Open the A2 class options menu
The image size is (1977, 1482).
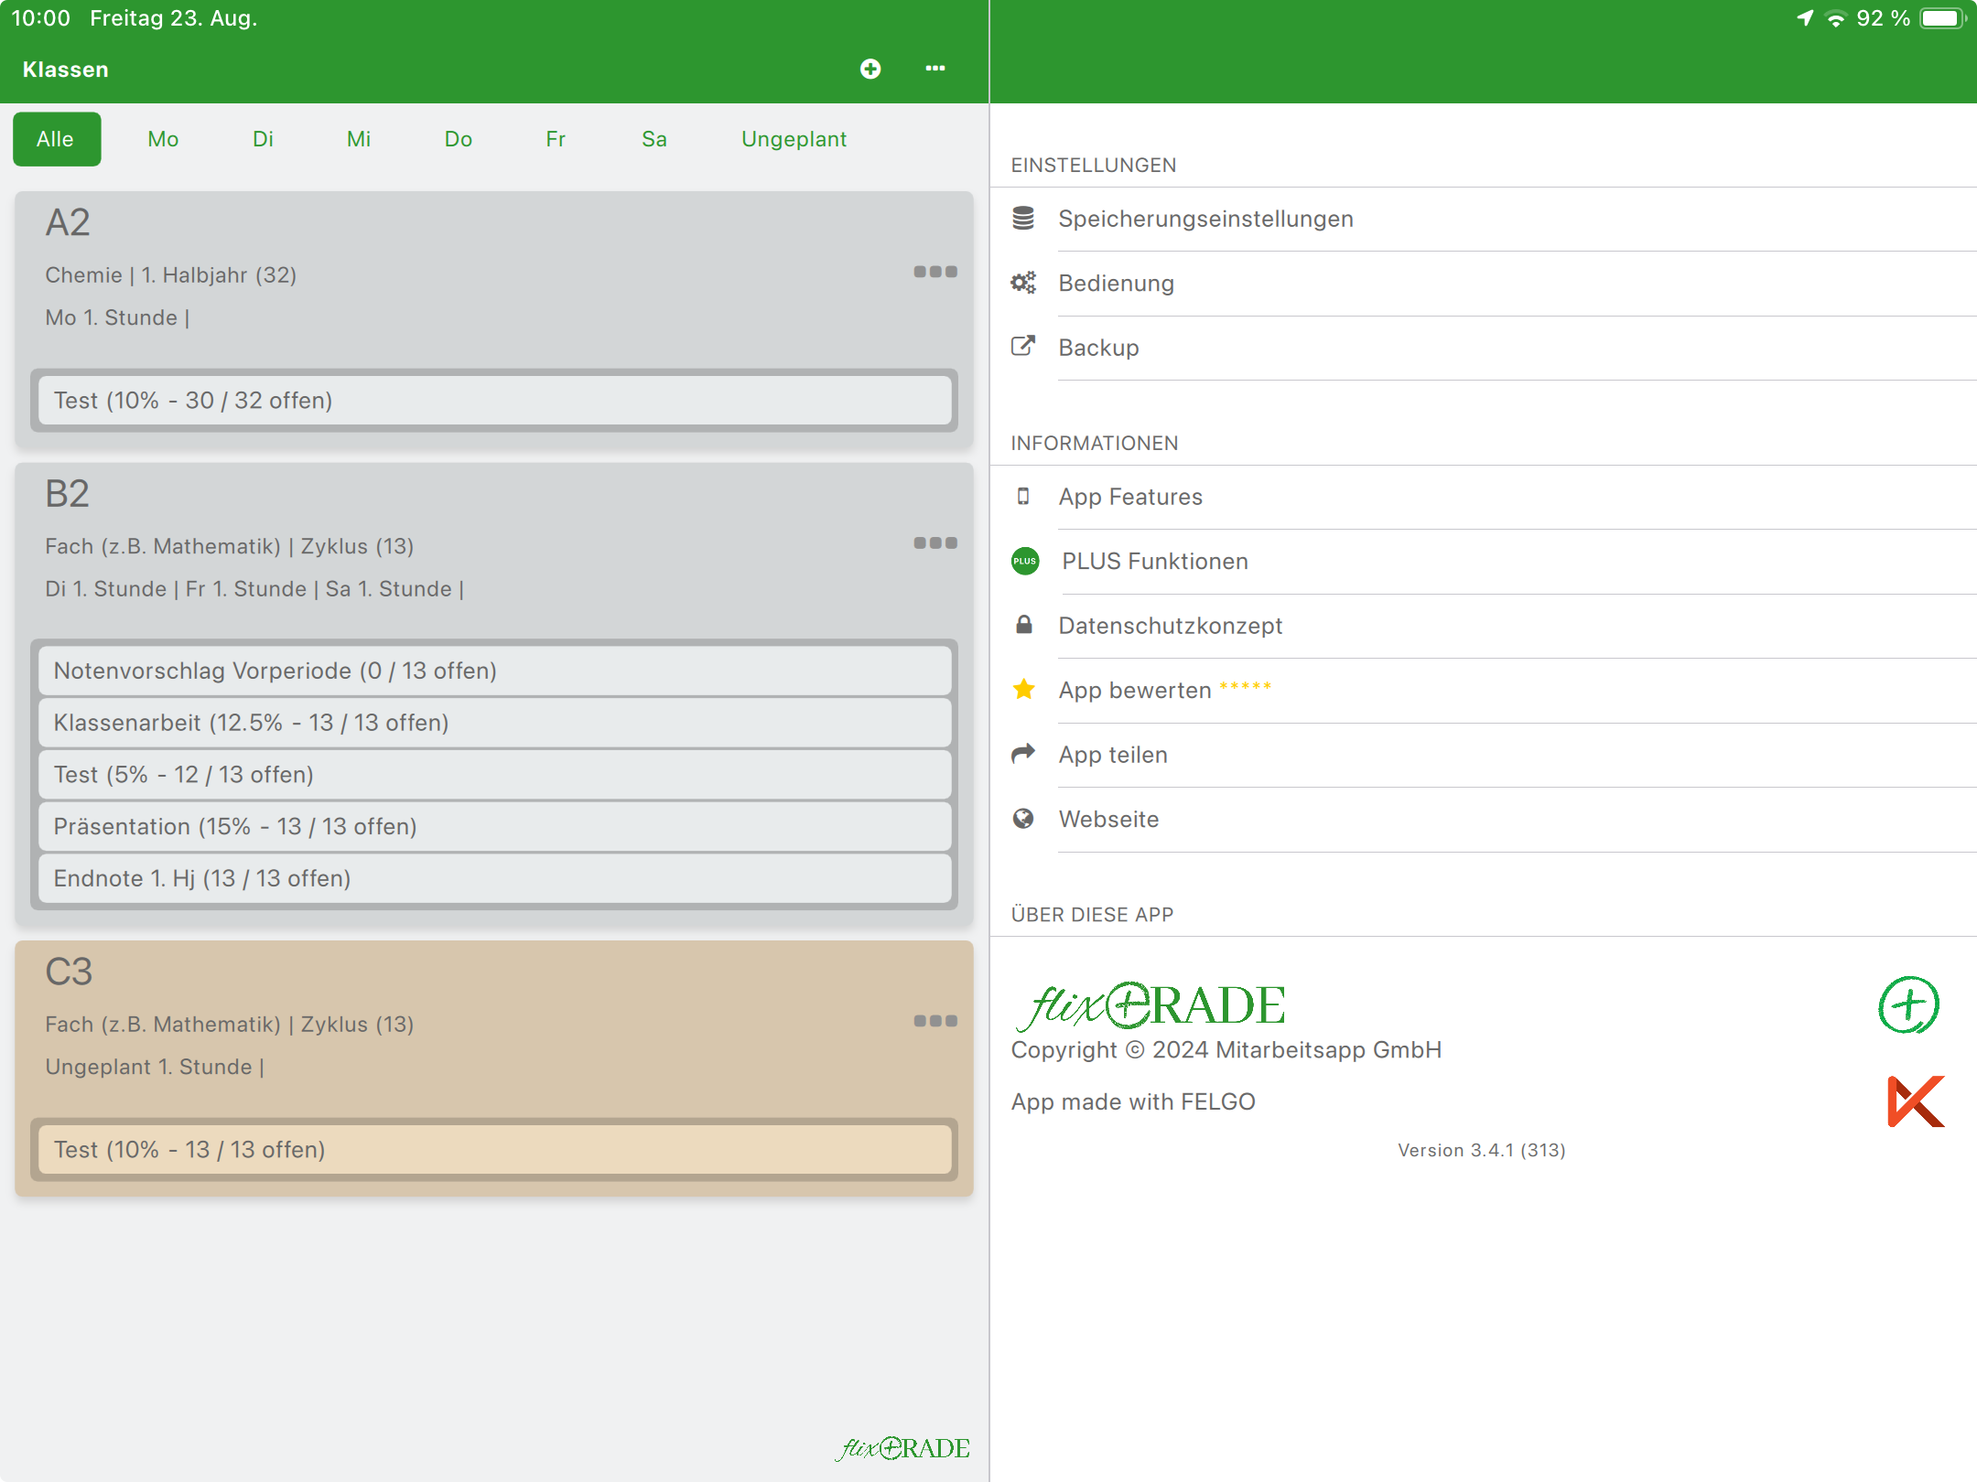point(934,272)
